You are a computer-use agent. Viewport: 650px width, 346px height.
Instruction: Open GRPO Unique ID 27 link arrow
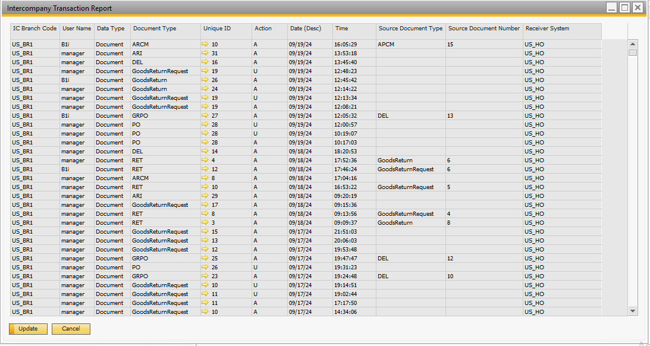[206, 116]
